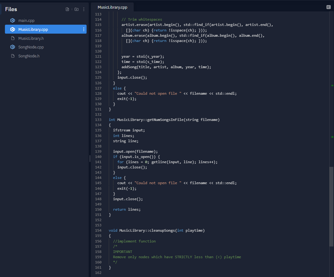
Task: Click line number 133 in the gutter
Action: tap(98, 120)
